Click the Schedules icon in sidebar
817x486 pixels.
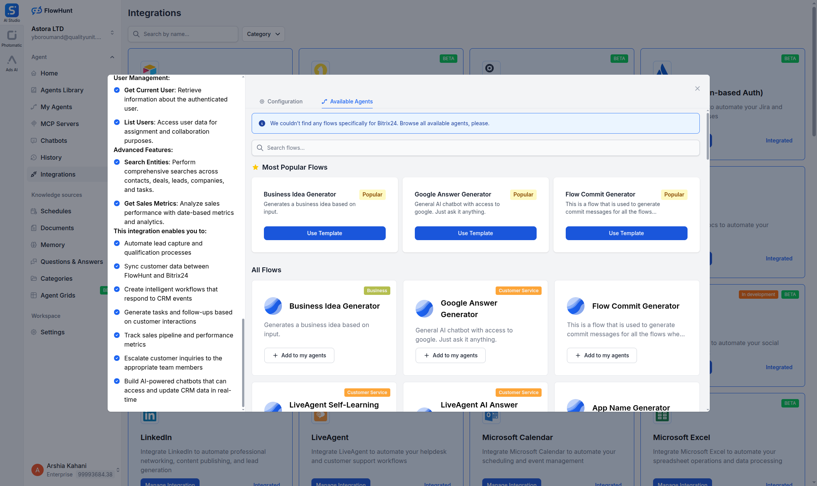click(34, 211)
